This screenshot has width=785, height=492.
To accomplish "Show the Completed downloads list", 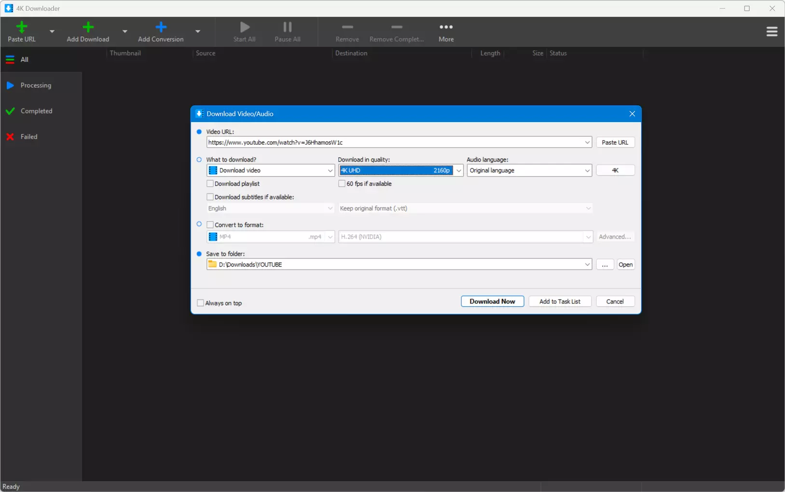I will pos(36,111).
